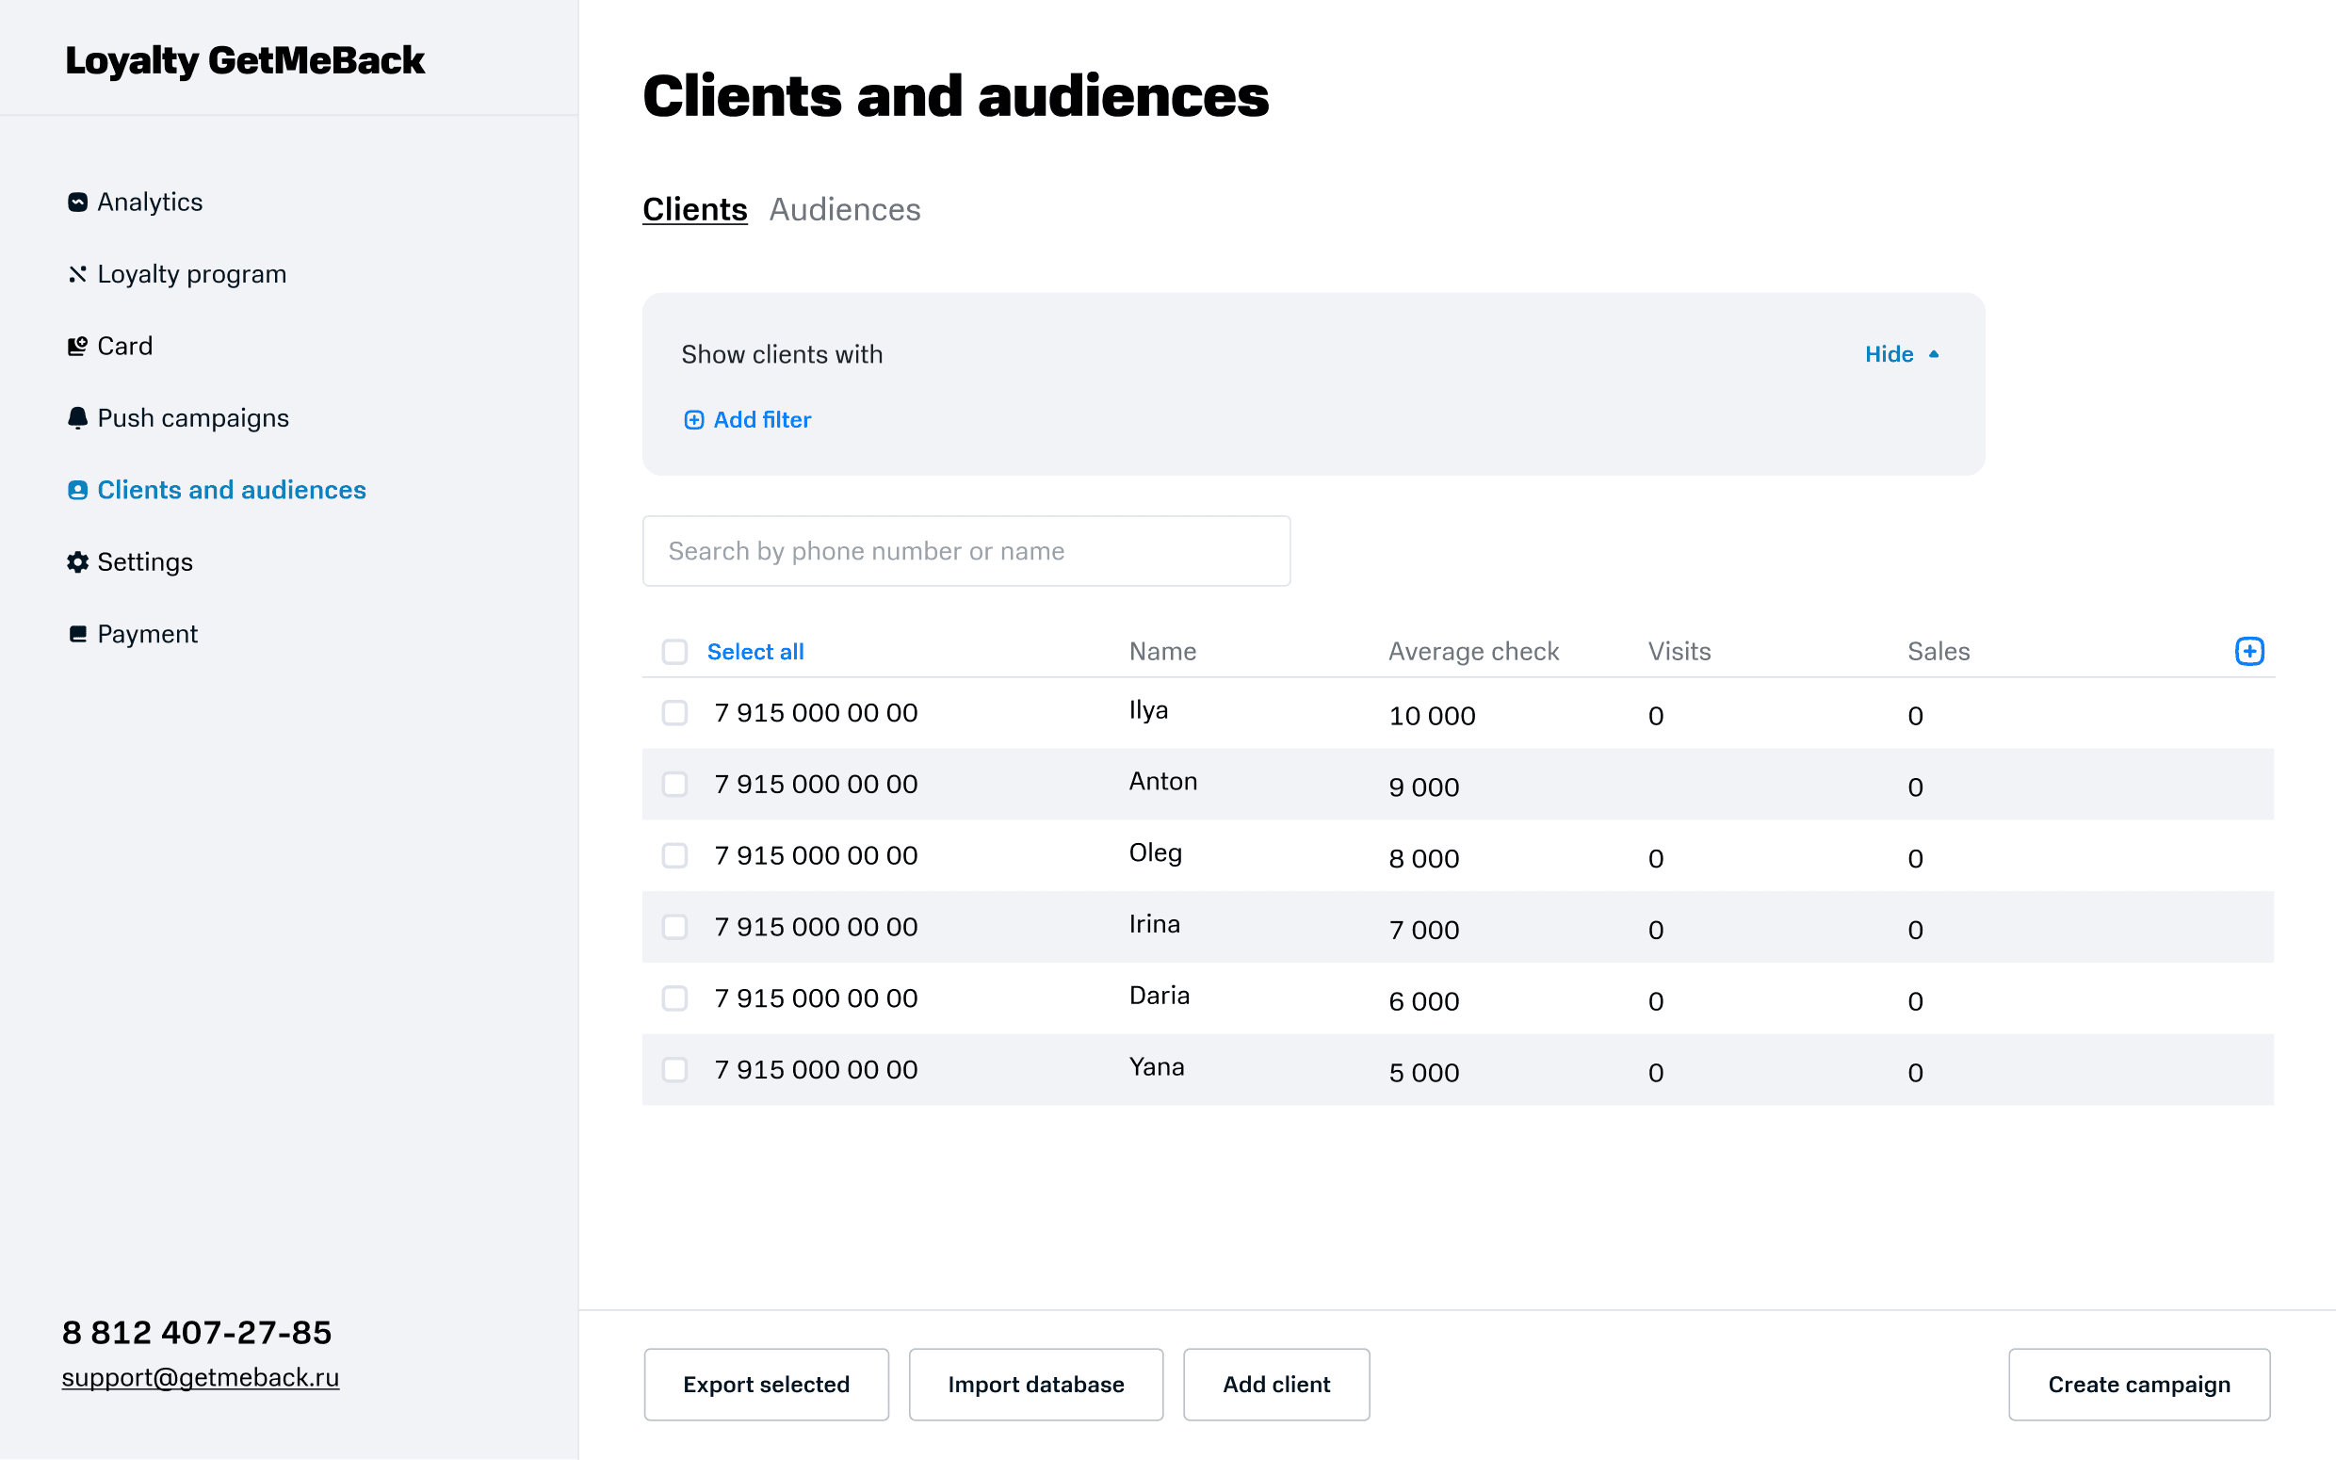Click the name Anton in the table
This screenshot has width=2336, height=1460.
[1163, 781]
